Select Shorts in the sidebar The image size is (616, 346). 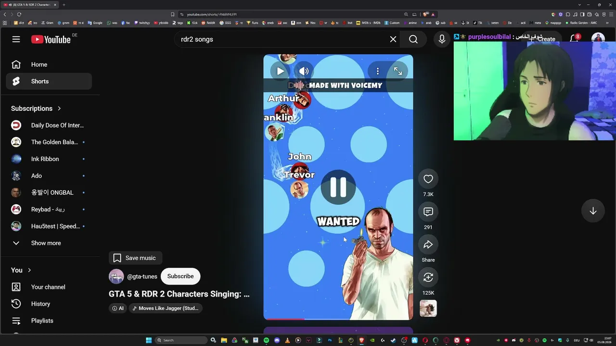(49, 81)
